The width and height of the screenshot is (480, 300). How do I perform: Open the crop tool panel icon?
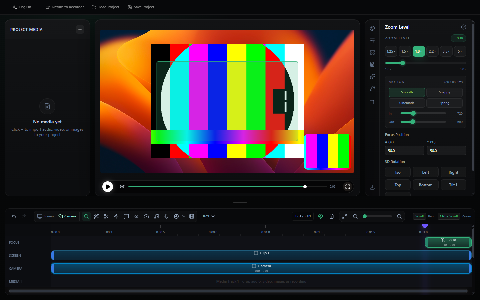click(372, 102)
